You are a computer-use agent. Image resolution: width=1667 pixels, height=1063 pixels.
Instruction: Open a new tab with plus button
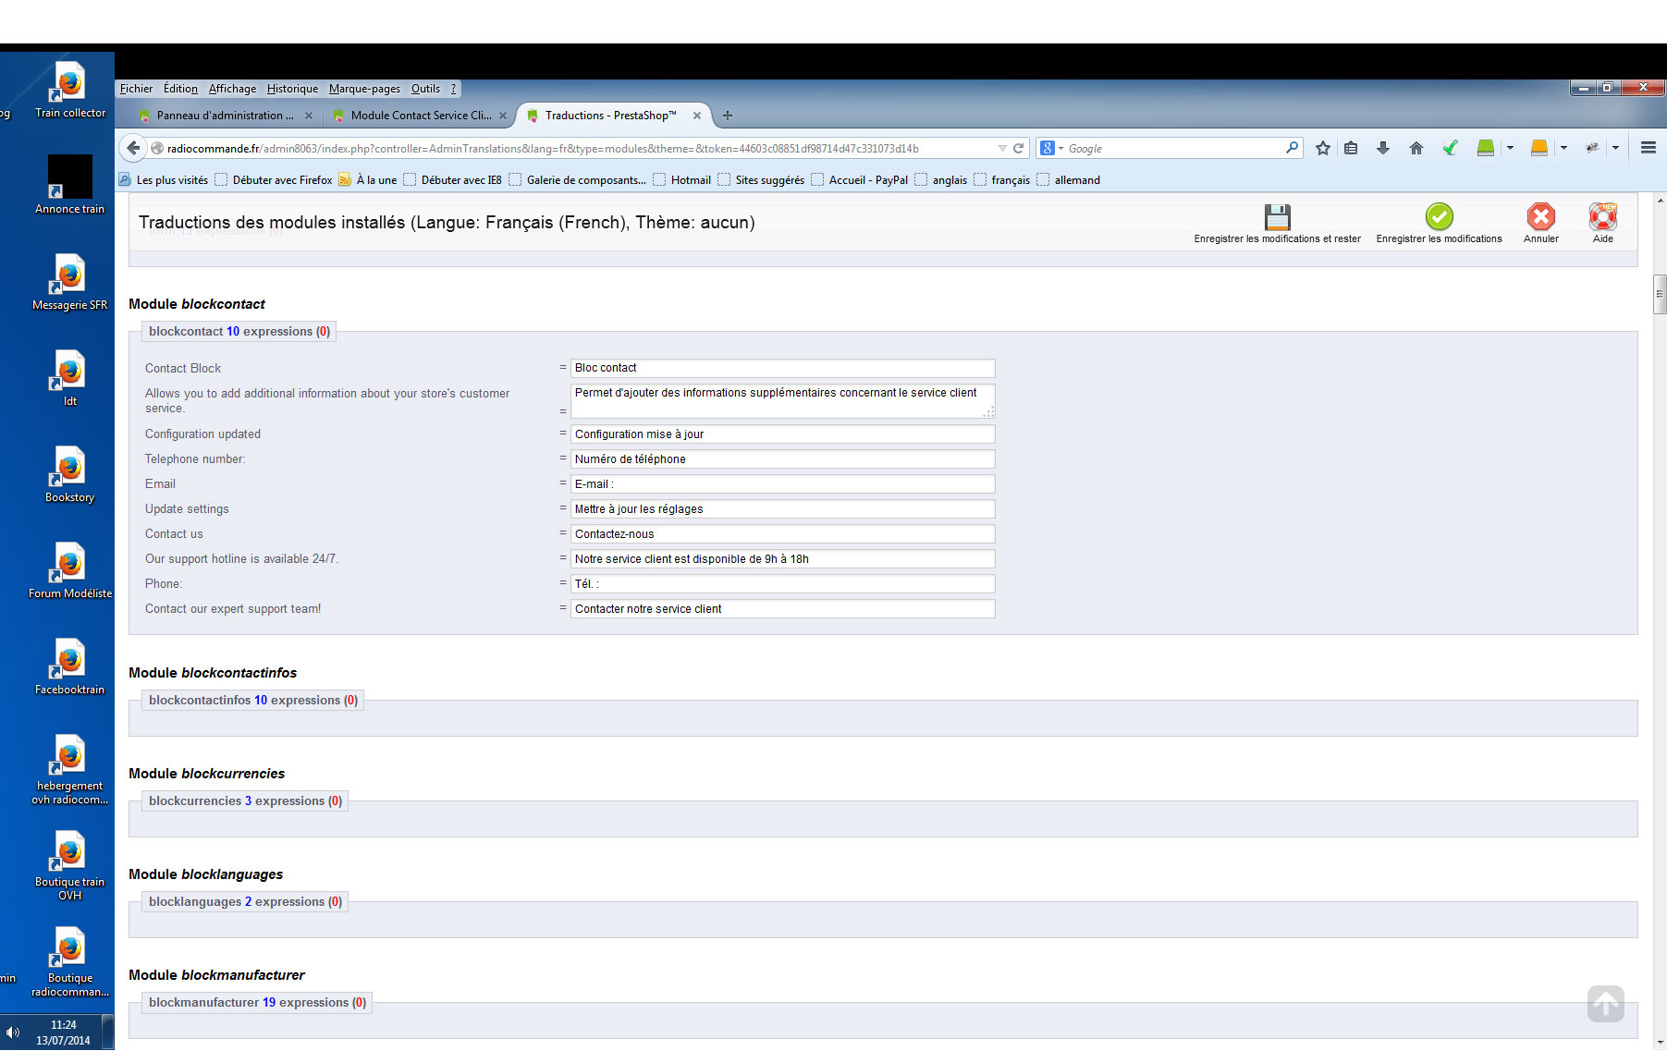click(728, 116)
